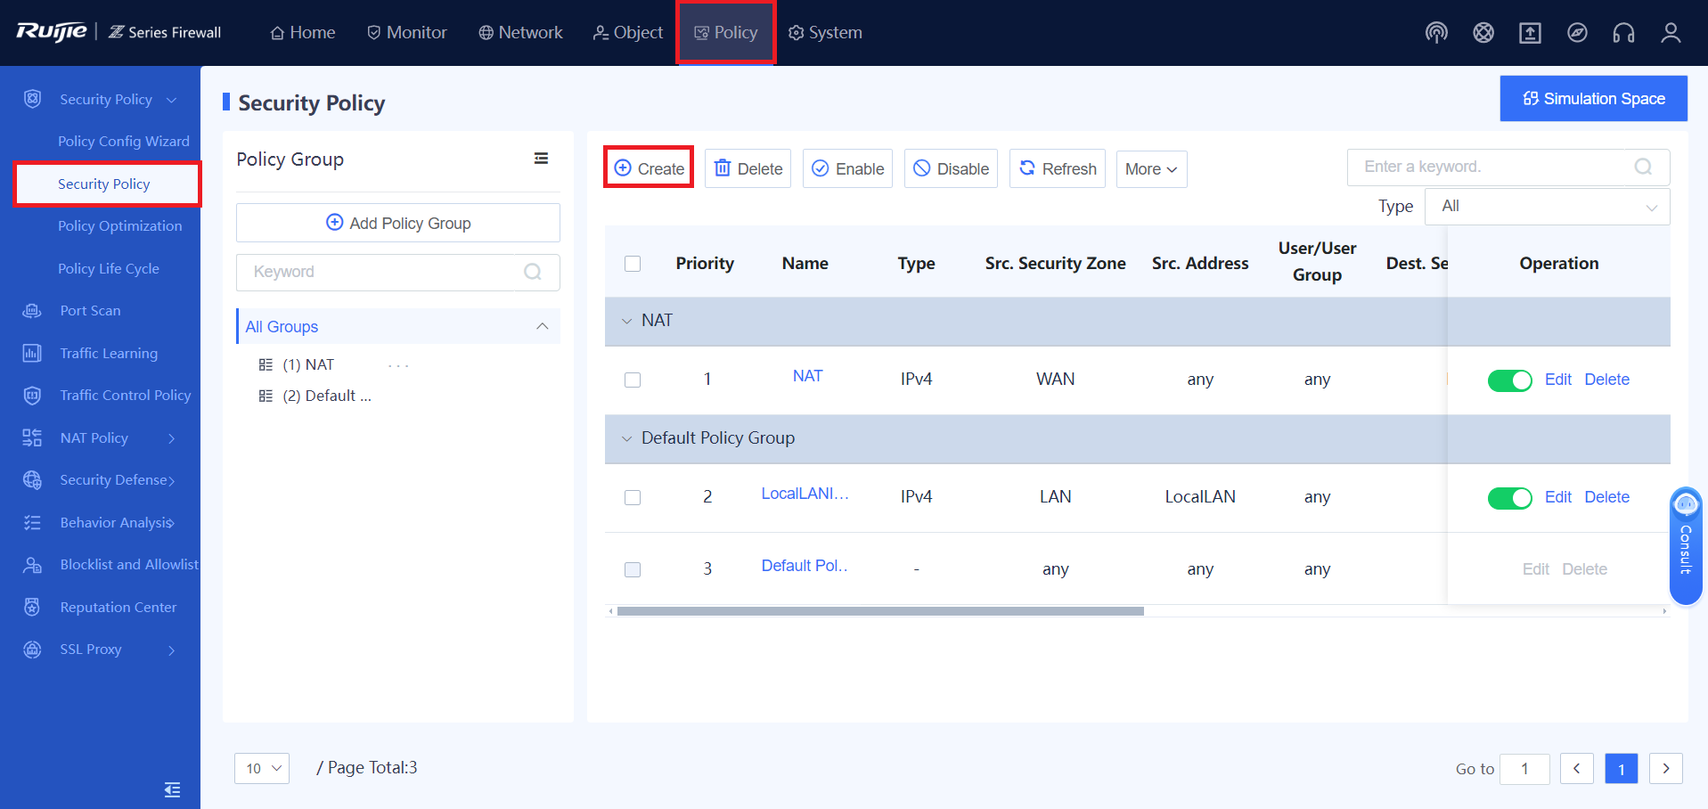The height and width of the screenshot is (809, 1708).
Task: Click the Traffic Learning chart icon
Action: pyautogui.click(x=32, y=353)
